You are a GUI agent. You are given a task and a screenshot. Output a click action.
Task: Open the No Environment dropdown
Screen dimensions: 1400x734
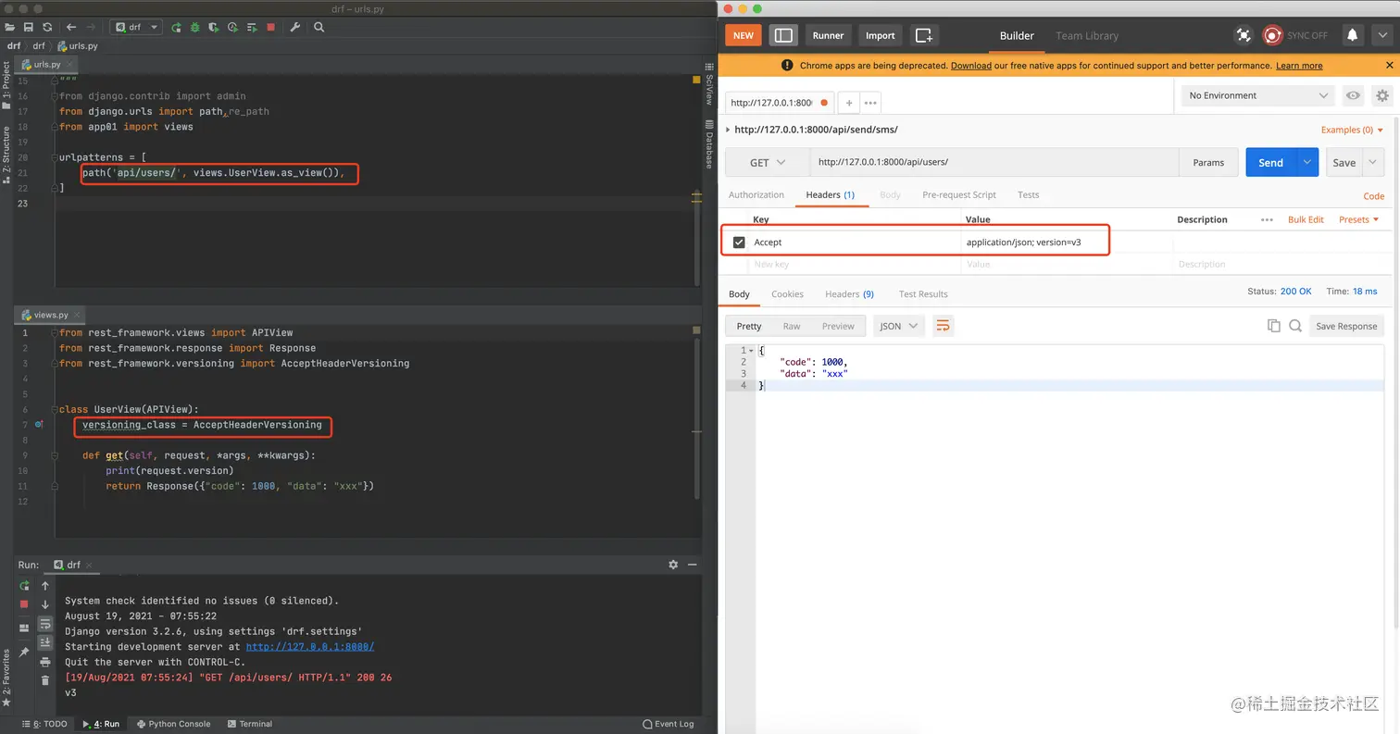(x=1258, y=95)
